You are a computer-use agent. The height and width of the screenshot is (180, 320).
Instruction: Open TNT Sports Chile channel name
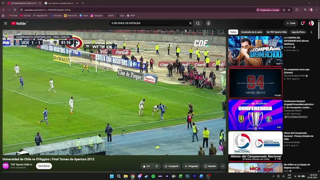pyautogui.click(x=20, y=164)
